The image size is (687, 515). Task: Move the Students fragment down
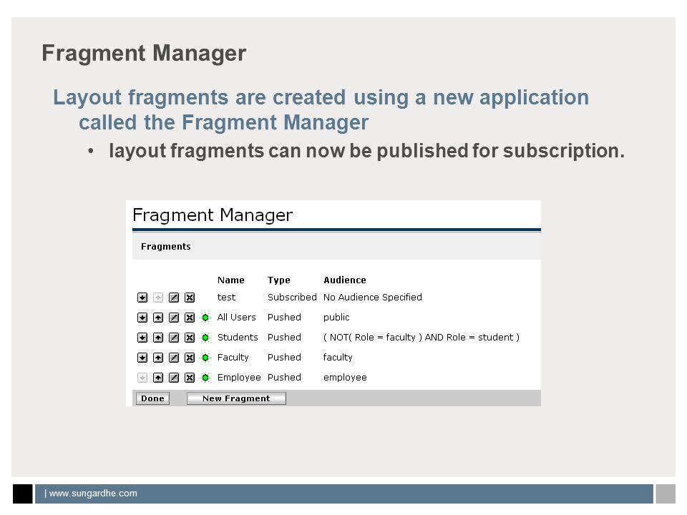(x=142, y=338)
